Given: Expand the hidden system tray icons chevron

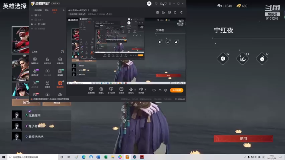Looking at the screenshot, I should (x=245, y=157).
